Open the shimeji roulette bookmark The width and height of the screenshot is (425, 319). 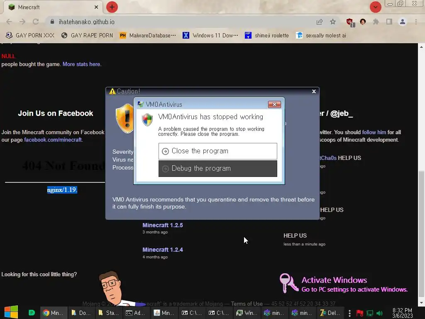coord(267,35)
